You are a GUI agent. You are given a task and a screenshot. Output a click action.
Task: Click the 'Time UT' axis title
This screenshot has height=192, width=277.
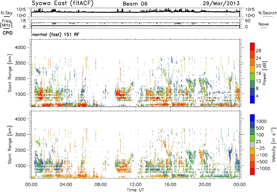coord(135,190)
